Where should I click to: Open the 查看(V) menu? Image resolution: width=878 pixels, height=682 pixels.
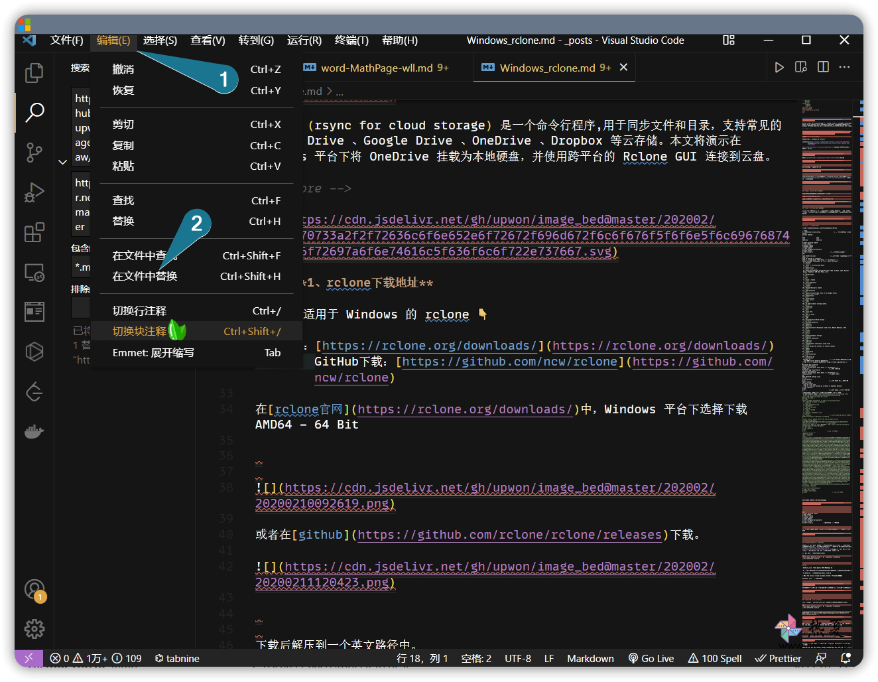tap(208, 40)
